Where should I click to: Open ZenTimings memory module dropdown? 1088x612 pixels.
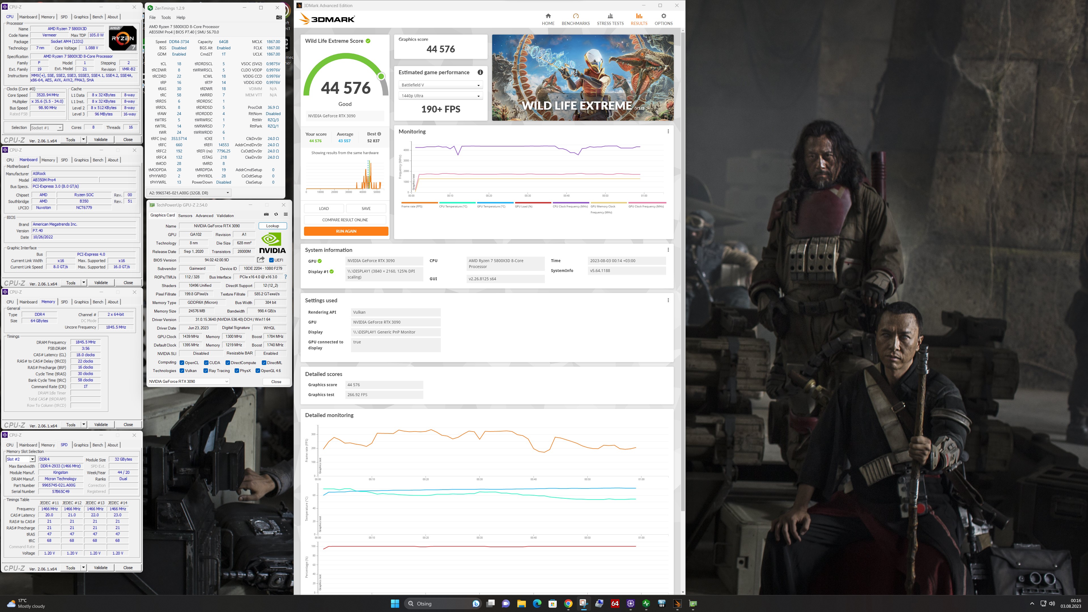point(189,193)
